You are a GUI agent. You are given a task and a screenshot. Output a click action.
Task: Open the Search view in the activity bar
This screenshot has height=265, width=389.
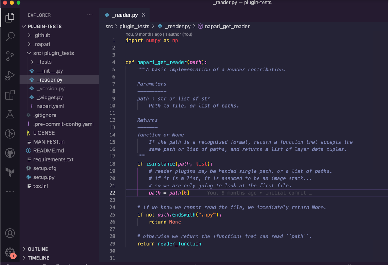[10, 37]
